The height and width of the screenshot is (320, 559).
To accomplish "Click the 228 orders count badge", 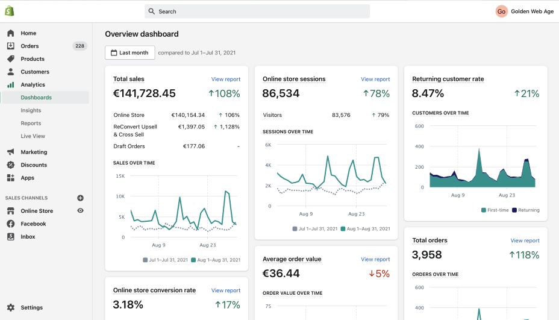I will pyautogui.click(x=80, y=46).
